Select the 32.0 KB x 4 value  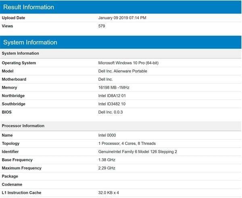(x=108, y=193)
